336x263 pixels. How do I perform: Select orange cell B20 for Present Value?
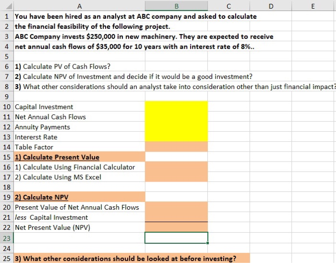click(176, 207)
